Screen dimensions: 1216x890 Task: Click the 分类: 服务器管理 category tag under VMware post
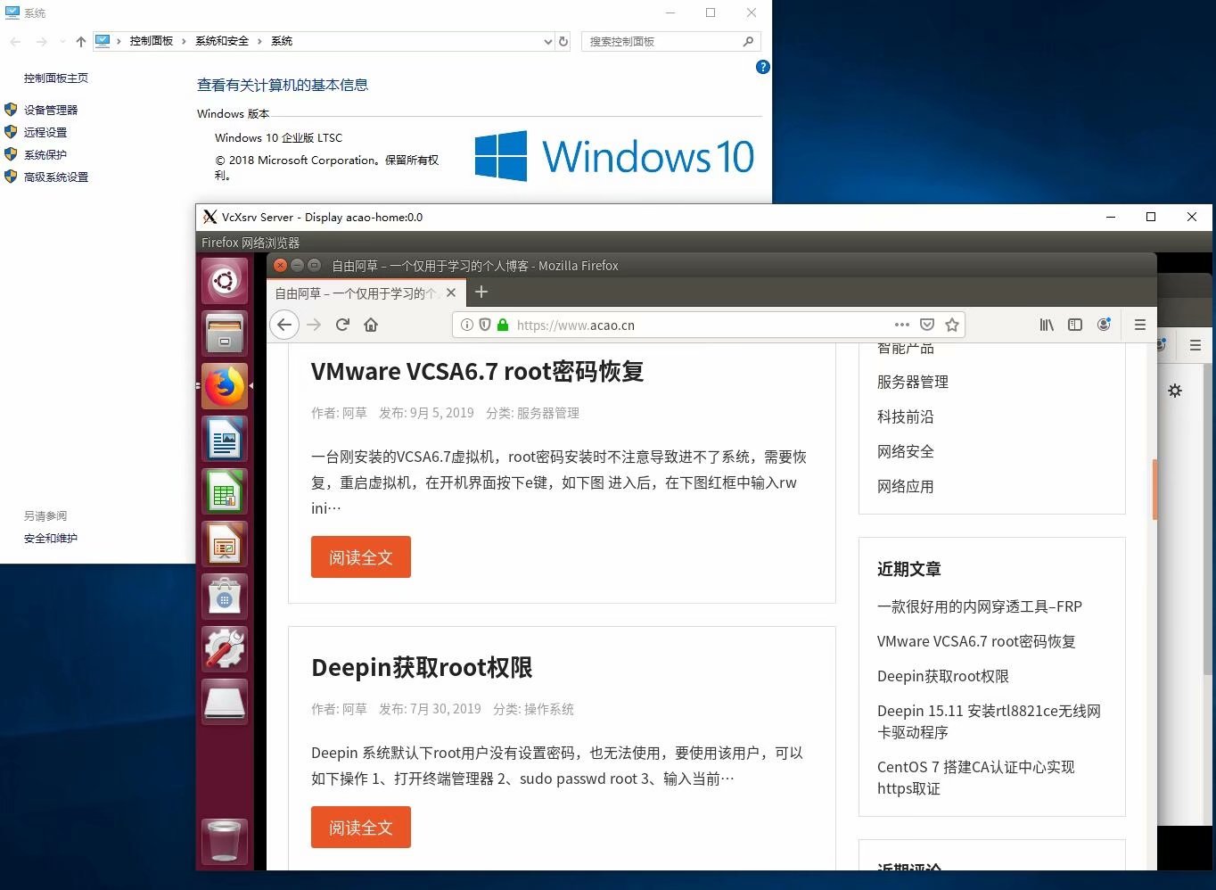[x=532, y=413]
